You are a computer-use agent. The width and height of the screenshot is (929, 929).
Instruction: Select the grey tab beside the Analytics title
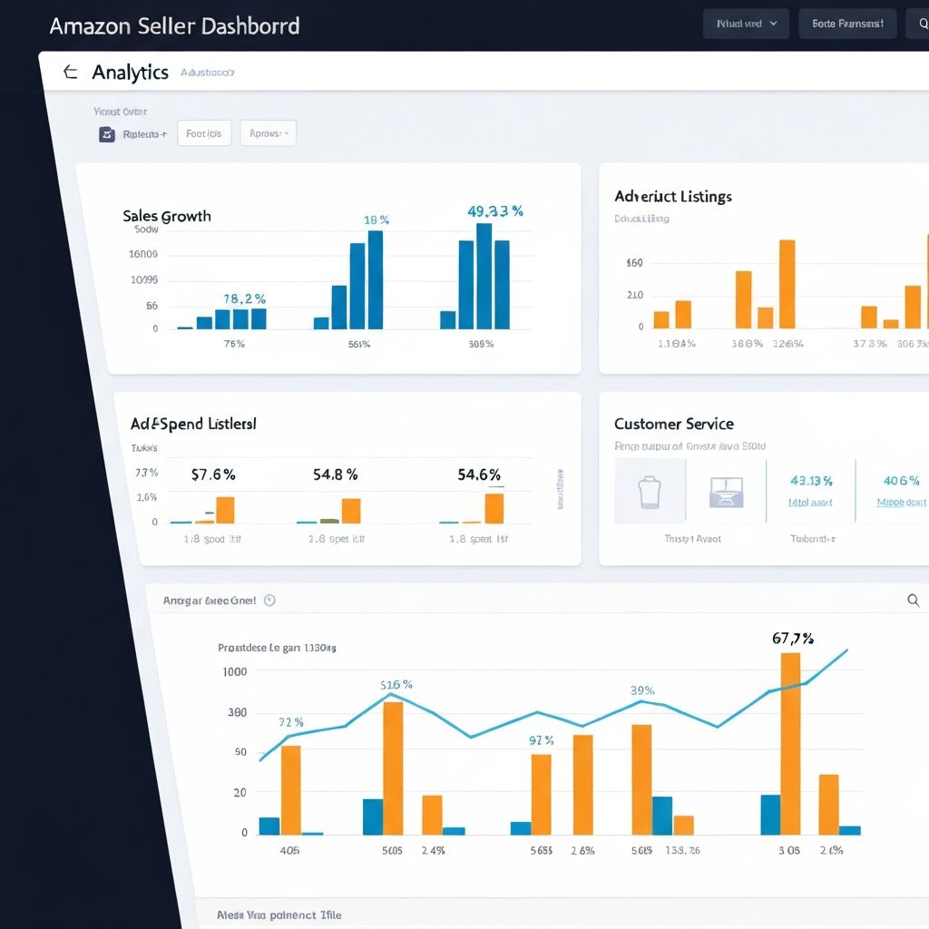pyautogui.click(x=207, y=73)
